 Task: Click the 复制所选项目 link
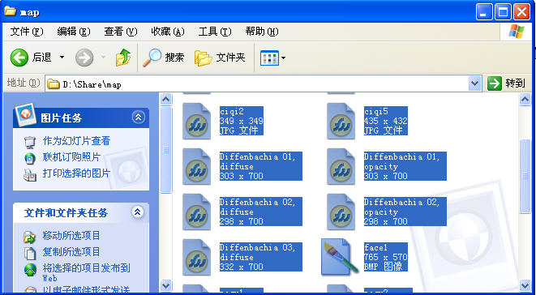click(x=71, y=252)
